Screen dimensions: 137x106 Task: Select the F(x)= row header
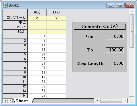15,32
